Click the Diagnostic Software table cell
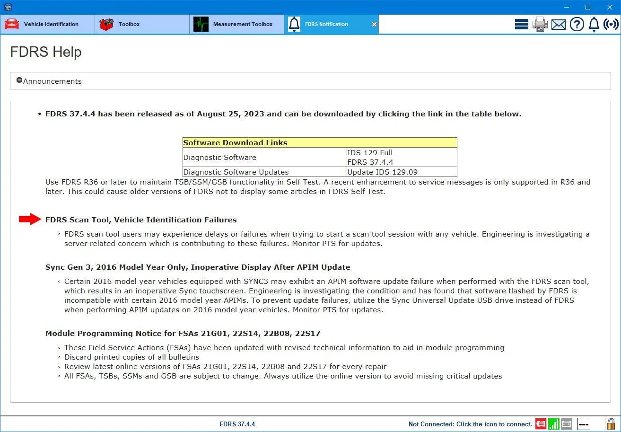 point(265,157)
